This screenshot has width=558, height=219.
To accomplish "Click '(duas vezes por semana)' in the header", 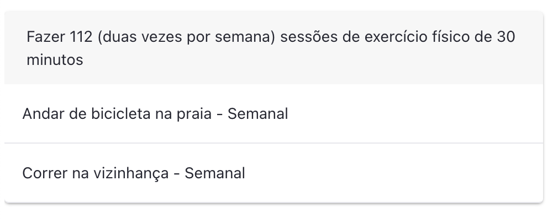I will pyautogui.click(x=186, y=37).
